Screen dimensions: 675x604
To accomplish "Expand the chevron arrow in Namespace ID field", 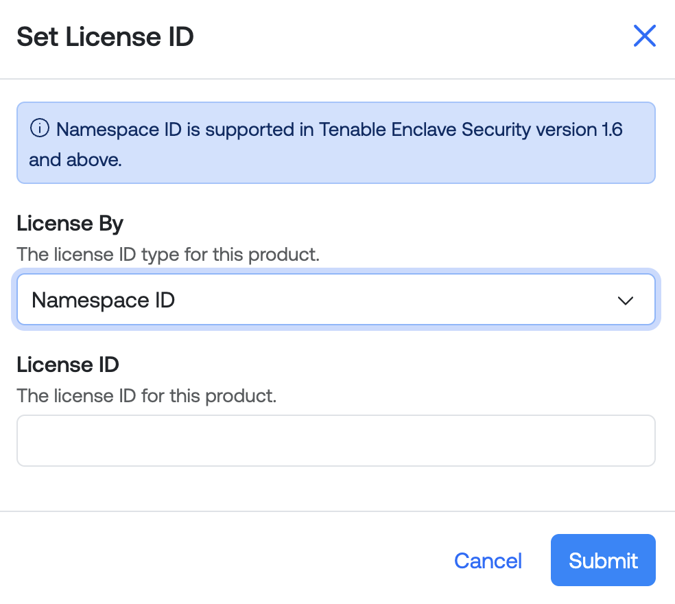I will tap(625, 300).
